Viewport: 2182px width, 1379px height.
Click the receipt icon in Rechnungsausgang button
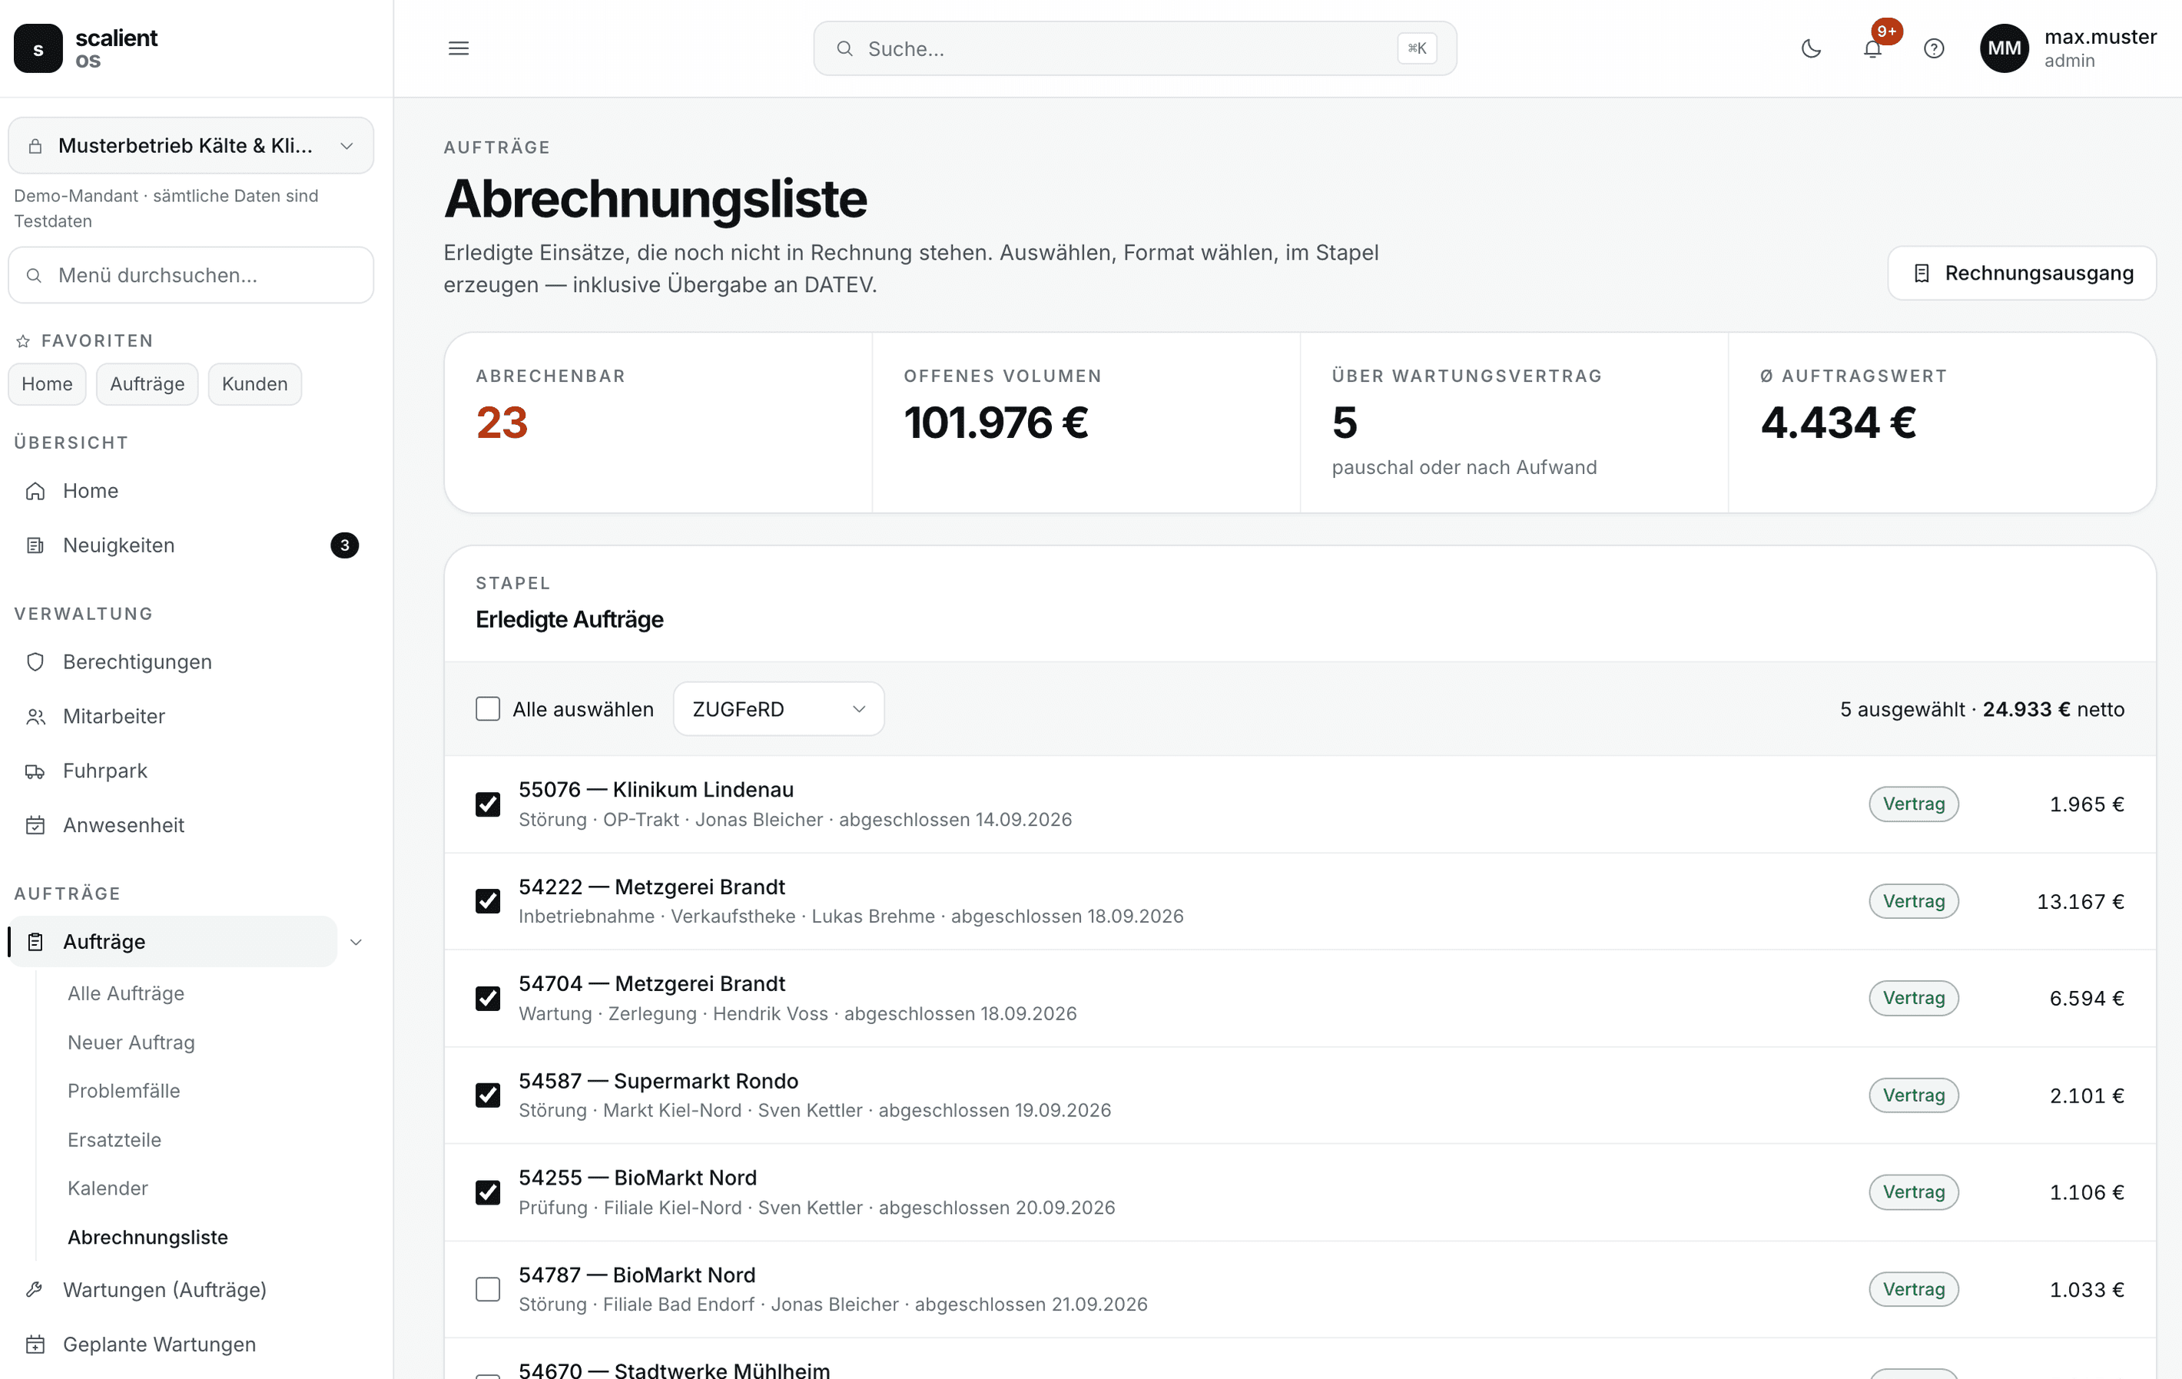click(x=1921, y=273)
